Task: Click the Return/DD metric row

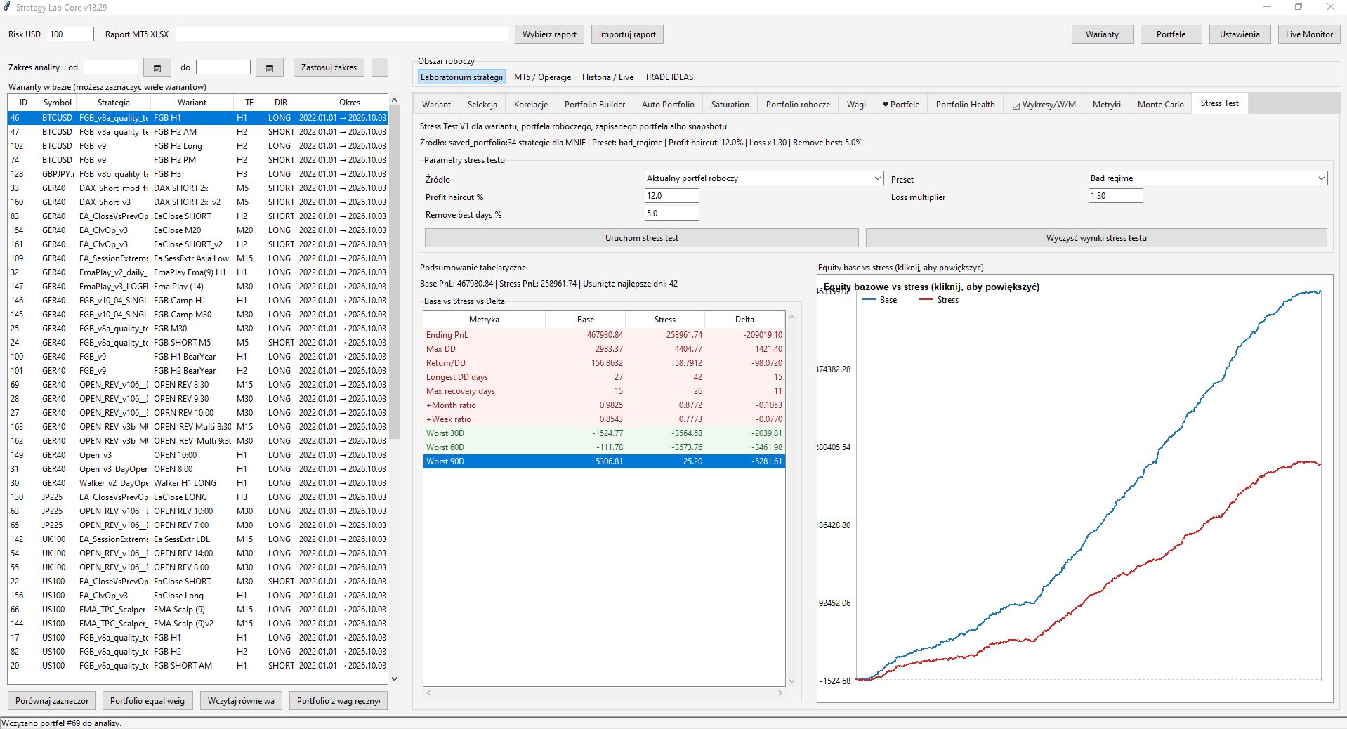Action: coord(604,363)
